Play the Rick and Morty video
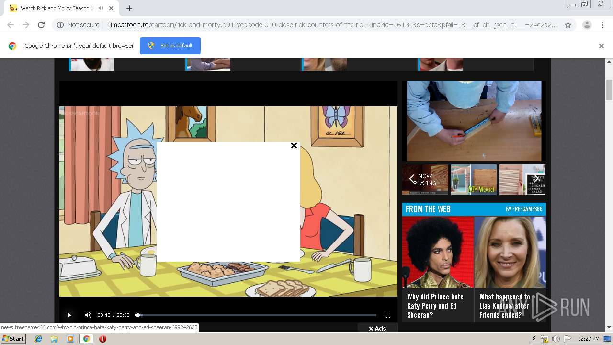The width and height of the screenshot is (613, 345). pyautogui.click(x=69, y=315)
